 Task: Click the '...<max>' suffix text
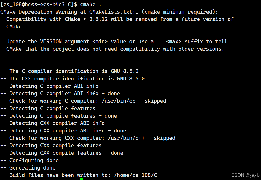pyautogui.click(x=169, y=41)
